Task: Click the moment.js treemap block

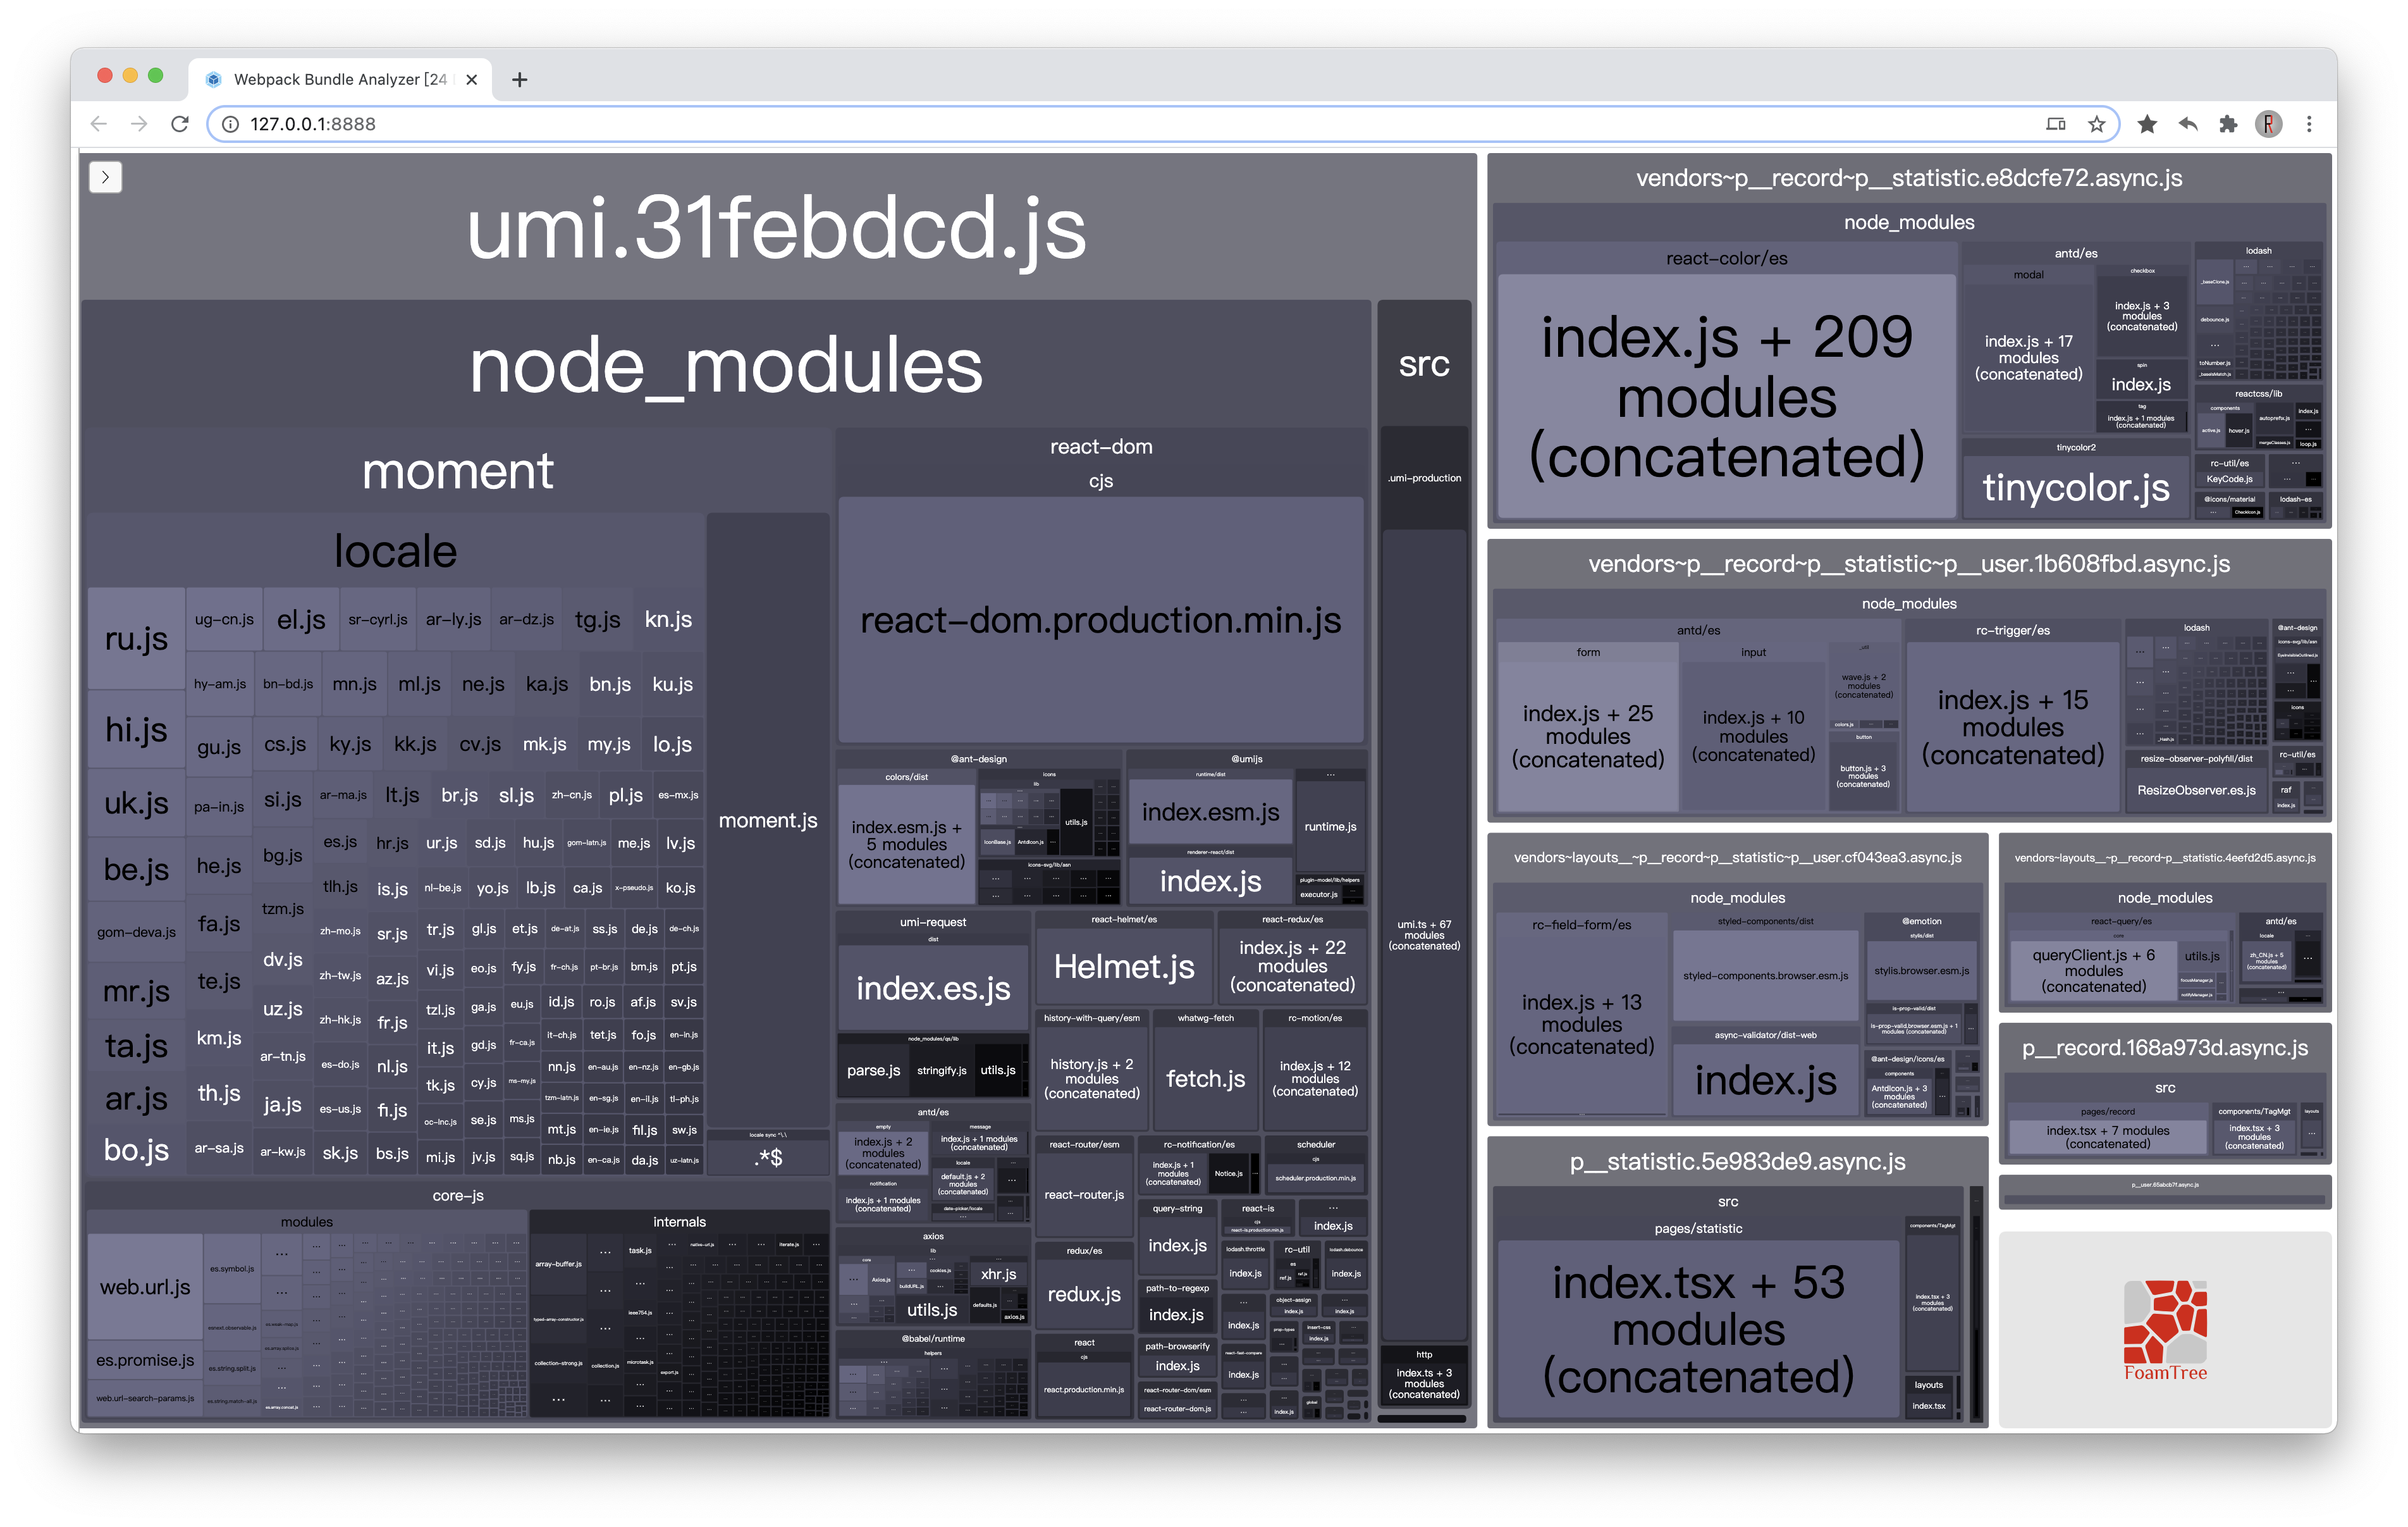Action: coord(768,820)
